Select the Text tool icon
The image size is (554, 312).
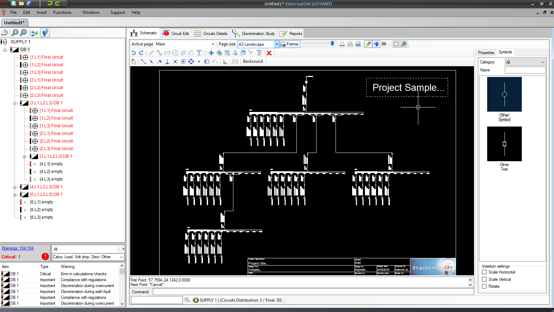[x=199, y=53]
